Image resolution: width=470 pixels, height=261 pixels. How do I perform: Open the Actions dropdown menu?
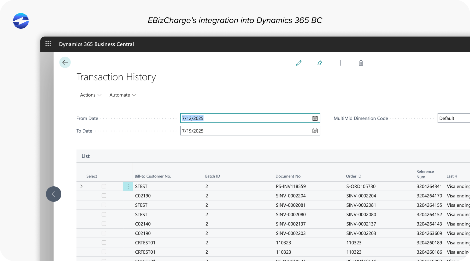point(90,95)
